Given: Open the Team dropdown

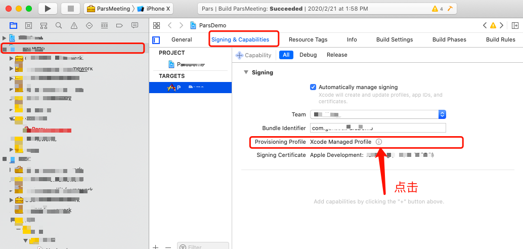Looking at the screenshot, I should 378,114.
